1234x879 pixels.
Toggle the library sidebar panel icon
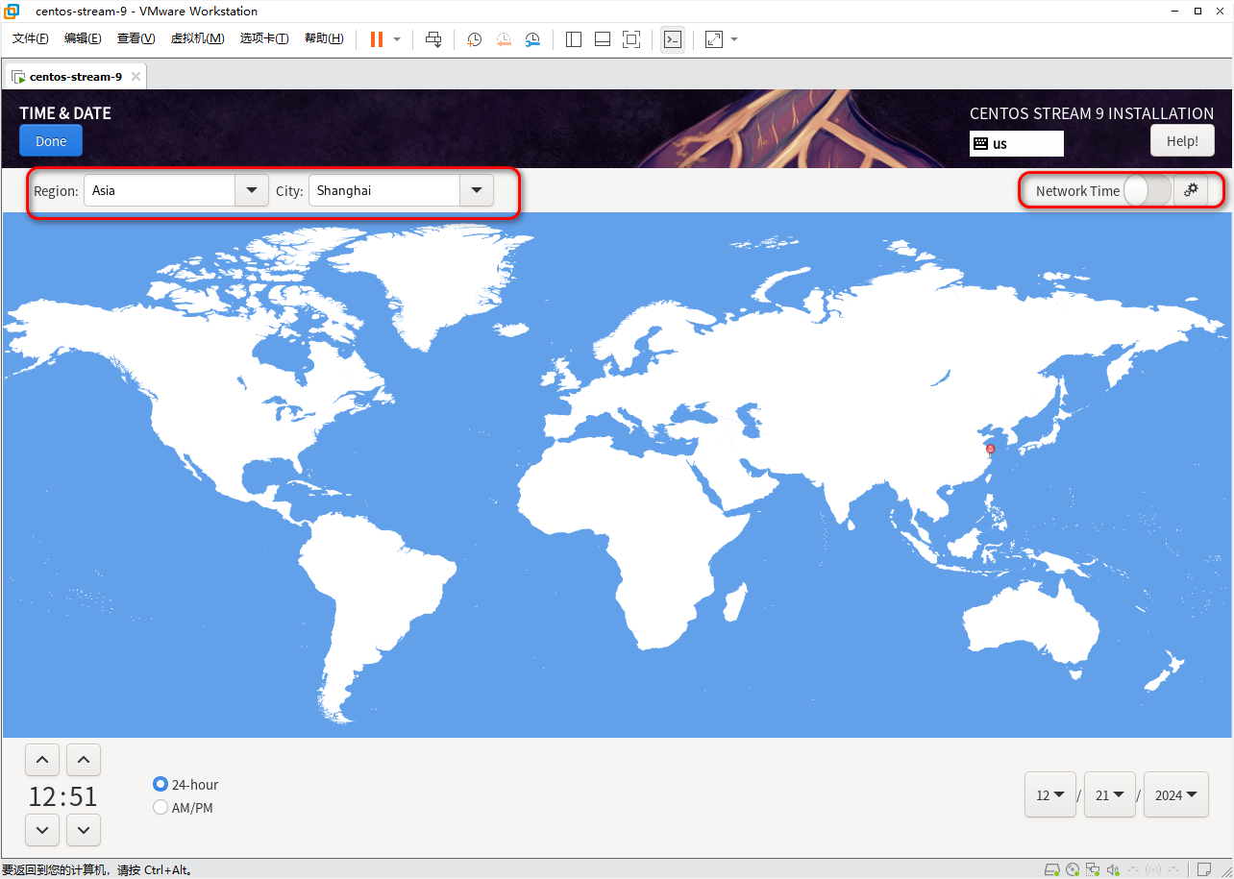point(574,39)
